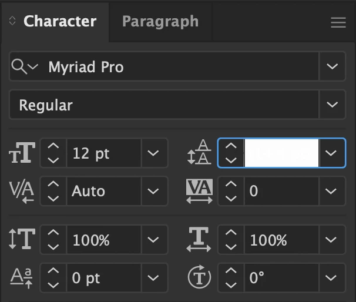Switch to the Paragraph tab

tap(160, 22)
